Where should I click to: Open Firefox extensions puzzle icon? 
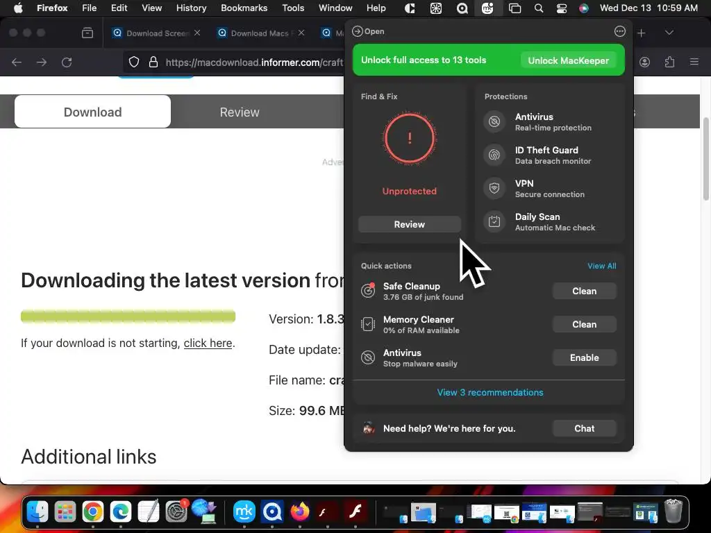click(x=669, y=62)
